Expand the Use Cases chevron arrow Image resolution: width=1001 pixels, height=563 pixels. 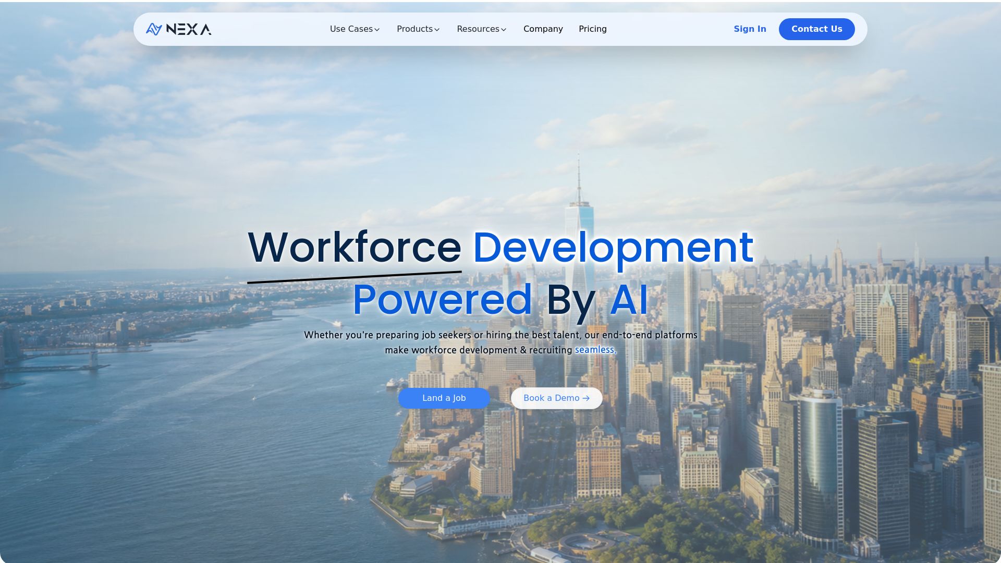377,30
